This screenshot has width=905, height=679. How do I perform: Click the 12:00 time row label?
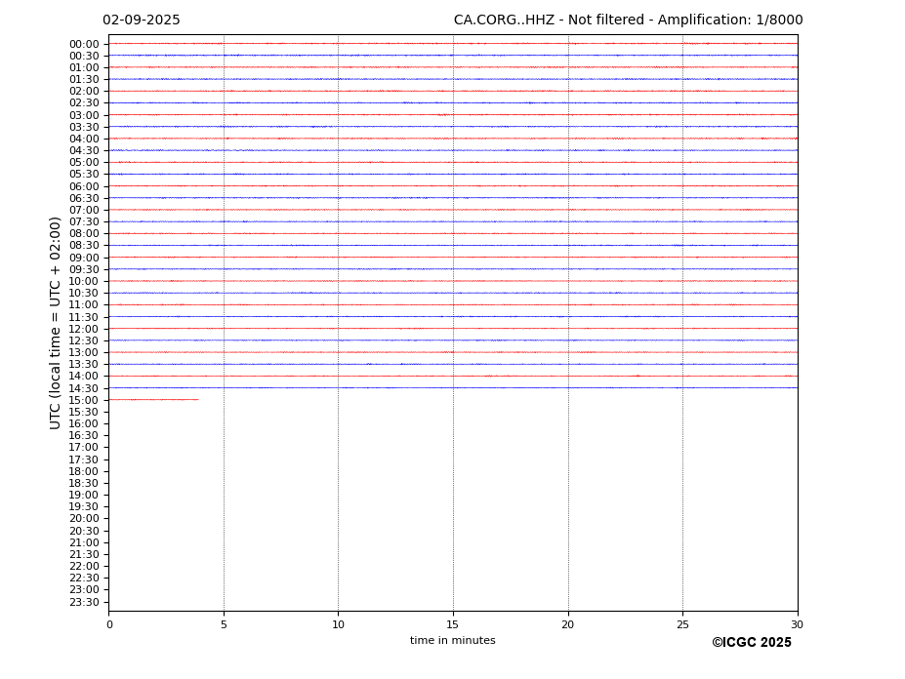tap(84, 329)
